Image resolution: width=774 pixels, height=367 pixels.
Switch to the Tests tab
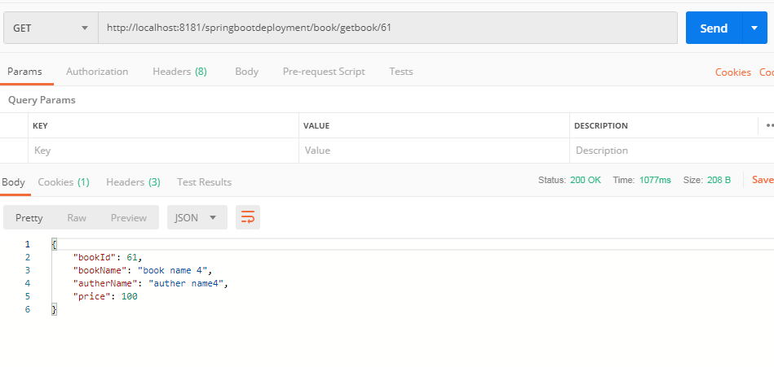coord(400,72)
